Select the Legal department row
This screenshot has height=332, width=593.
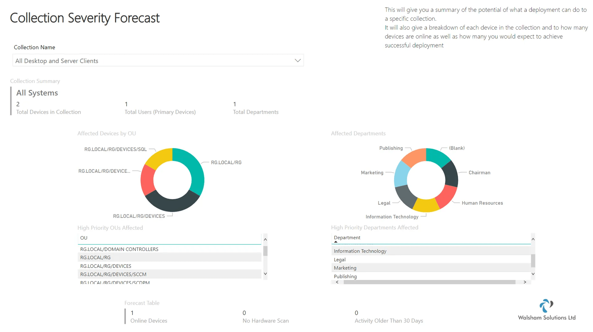[x=431, y=260]
